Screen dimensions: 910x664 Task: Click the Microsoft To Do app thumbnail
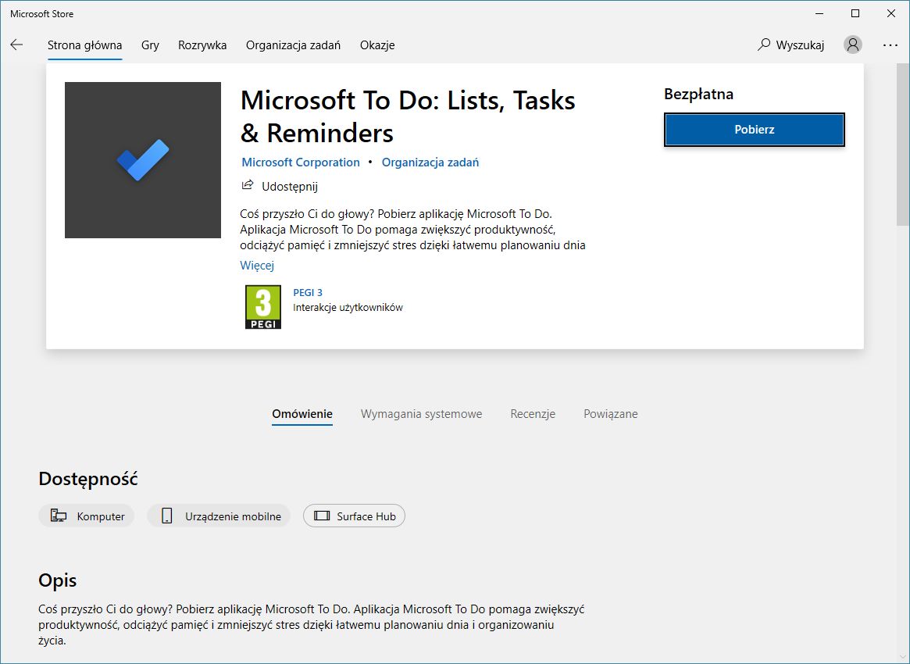pyautogui.click(x=142, y=159)
